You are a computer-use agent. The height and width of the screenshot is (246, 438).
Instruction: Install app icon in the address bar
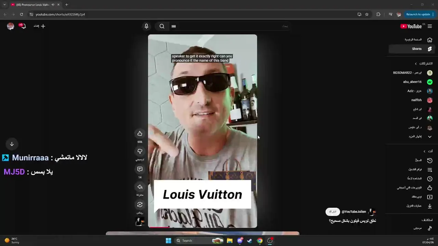359,14
